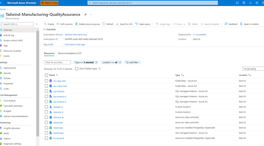Open Access control (IAM) in the sidebar
The image size is (264, 146).
click(13, 40)
